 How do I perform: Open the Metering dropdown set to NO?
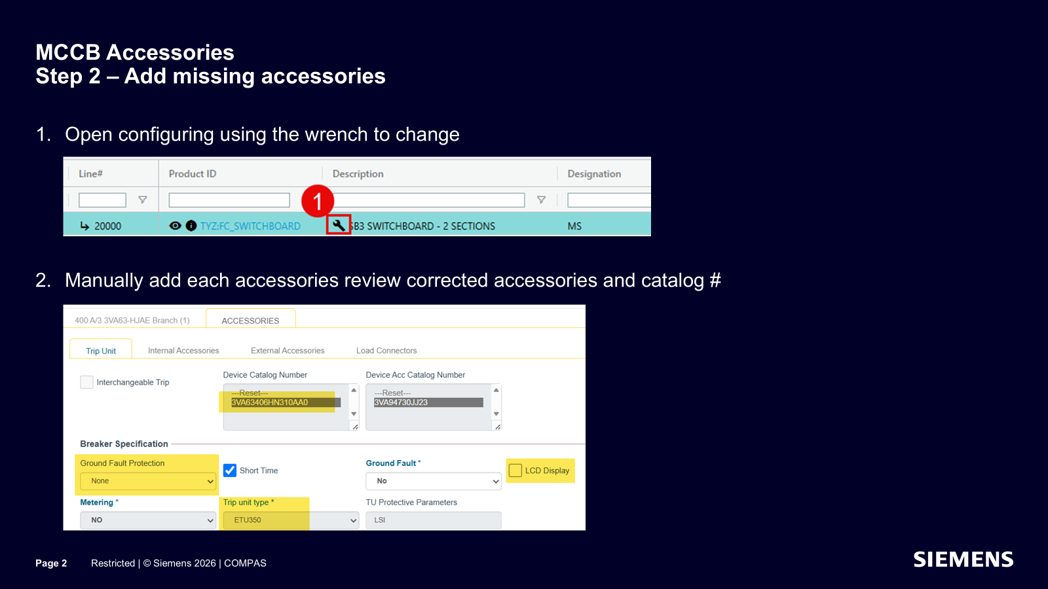pyautogui.click(x=148, y=520)
